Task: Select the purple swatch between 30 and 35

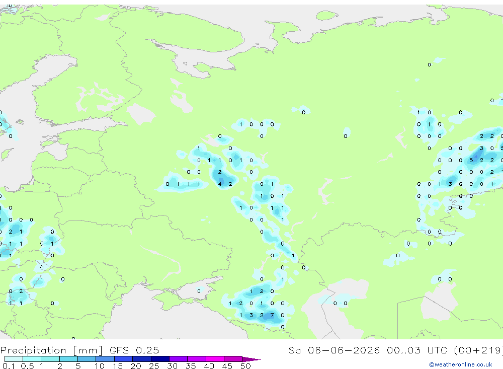Action: [179, 359]
